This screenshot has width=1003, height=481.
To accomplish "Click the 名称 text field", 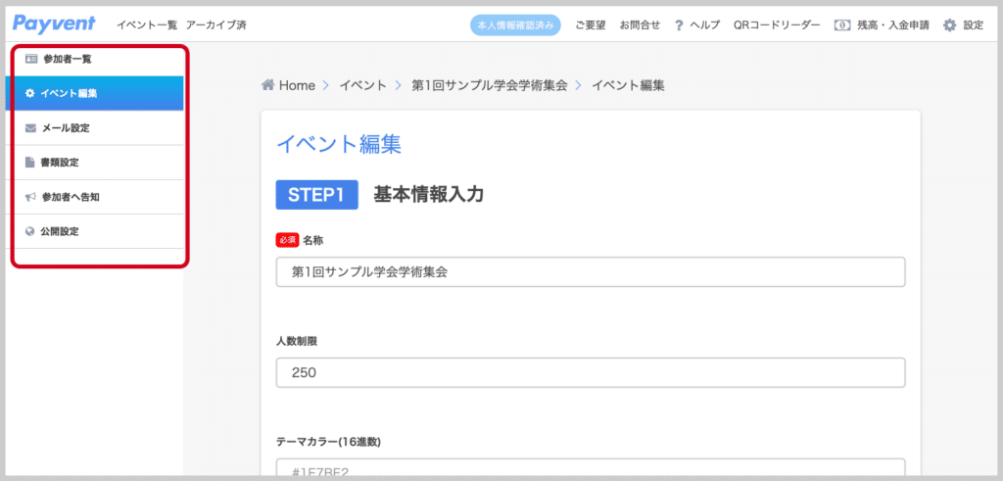I will coord(591,272).
